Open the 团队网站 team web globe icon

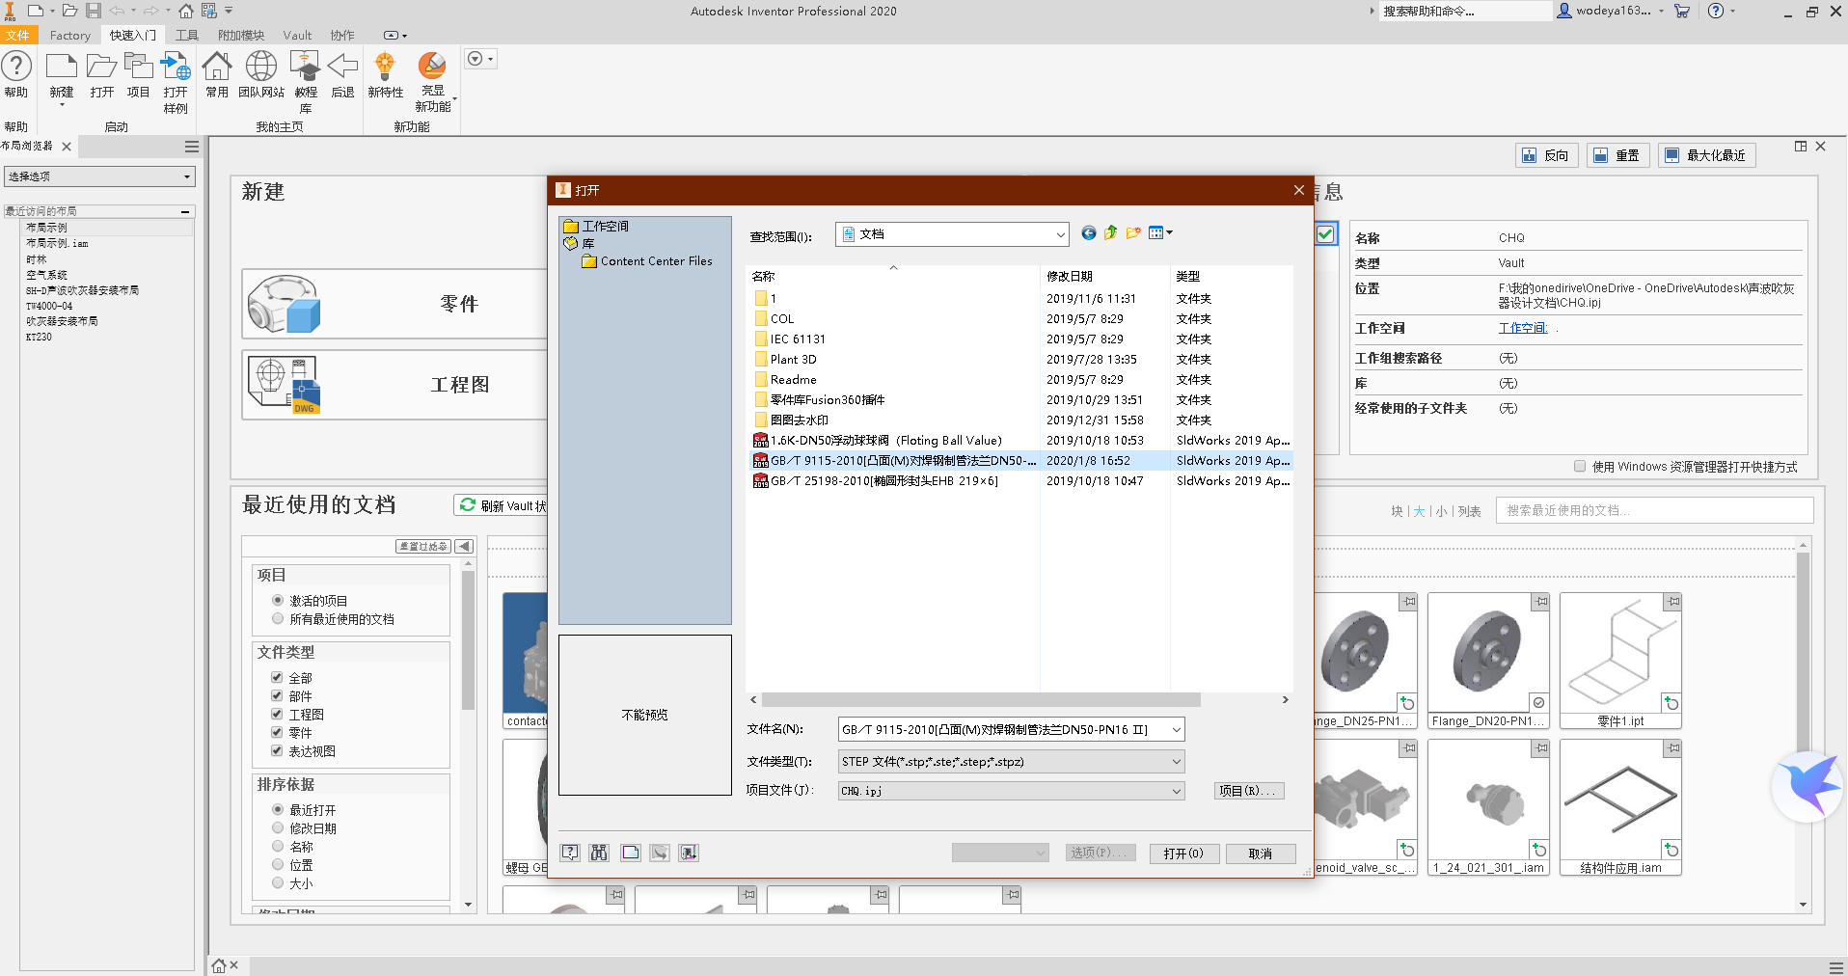260,67
